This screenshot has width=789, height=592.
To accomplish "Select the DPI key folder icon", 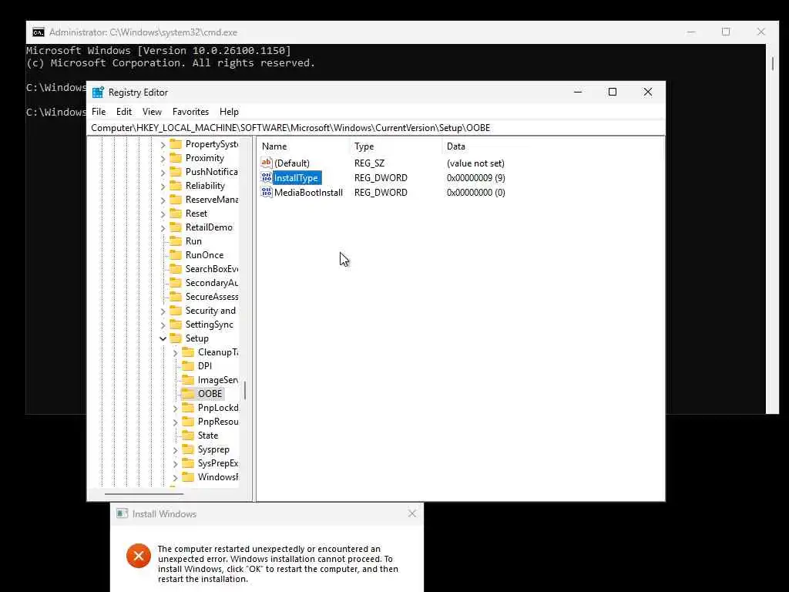I will 188,366.
